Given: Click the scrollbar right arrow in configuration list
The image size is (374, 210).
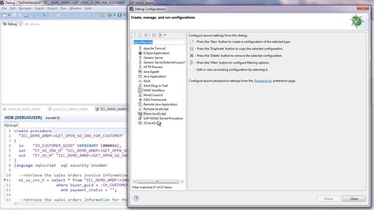Looking at the screenshot, I should coord(182,181).
